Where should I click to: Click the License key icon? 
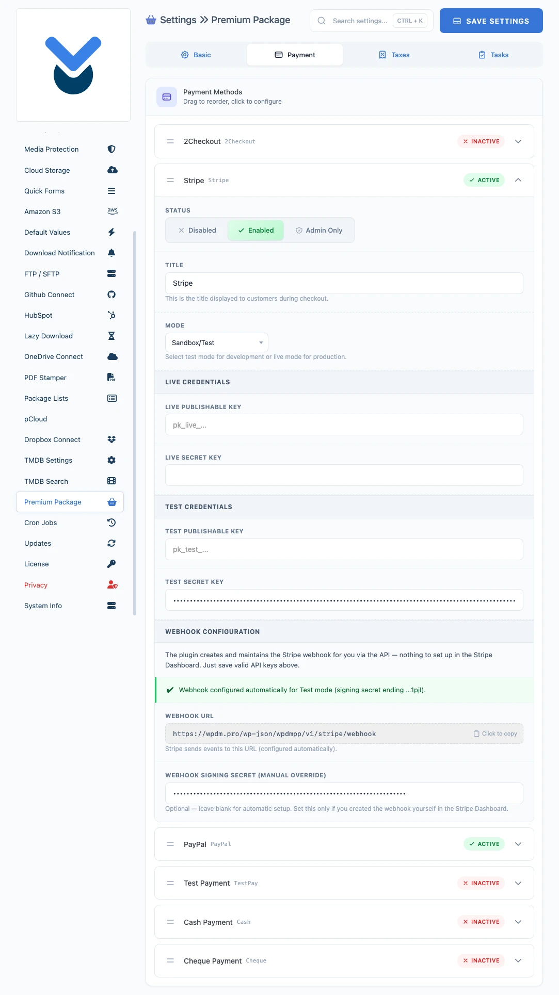point(111,564)
